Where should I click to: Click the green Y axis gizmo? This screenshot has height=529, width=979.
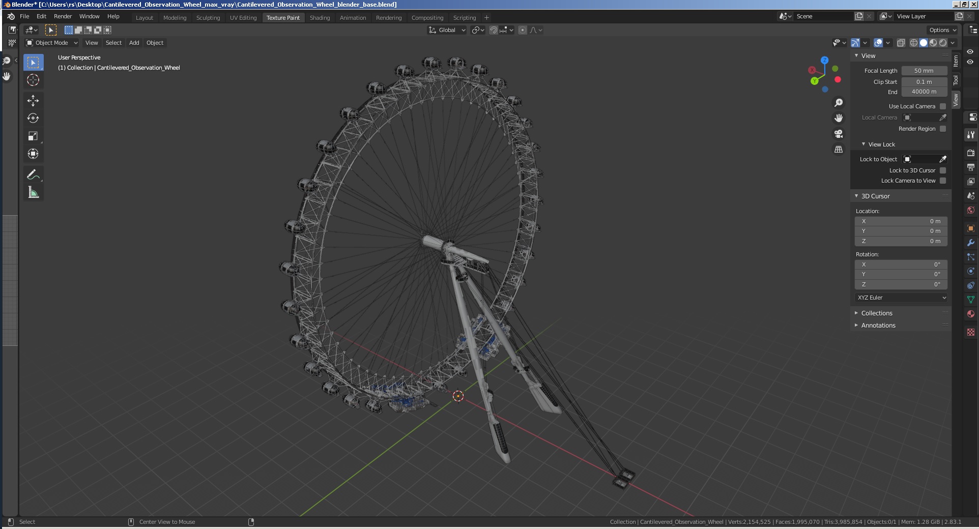(x=815, y=81)
